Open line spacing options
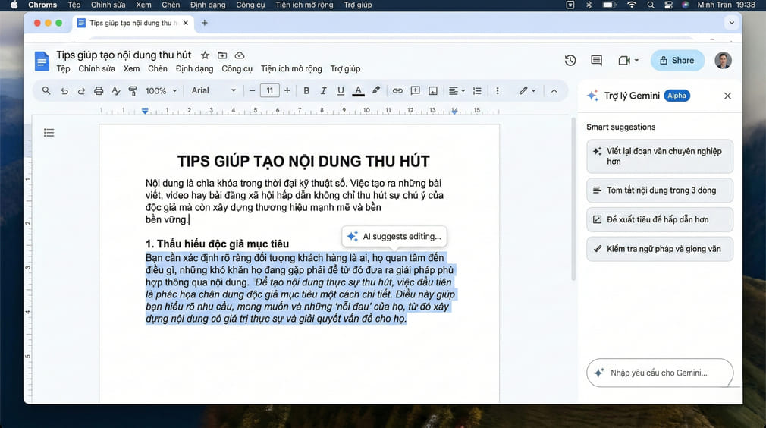Screen dimensions: 766x428 click(477, 91)
